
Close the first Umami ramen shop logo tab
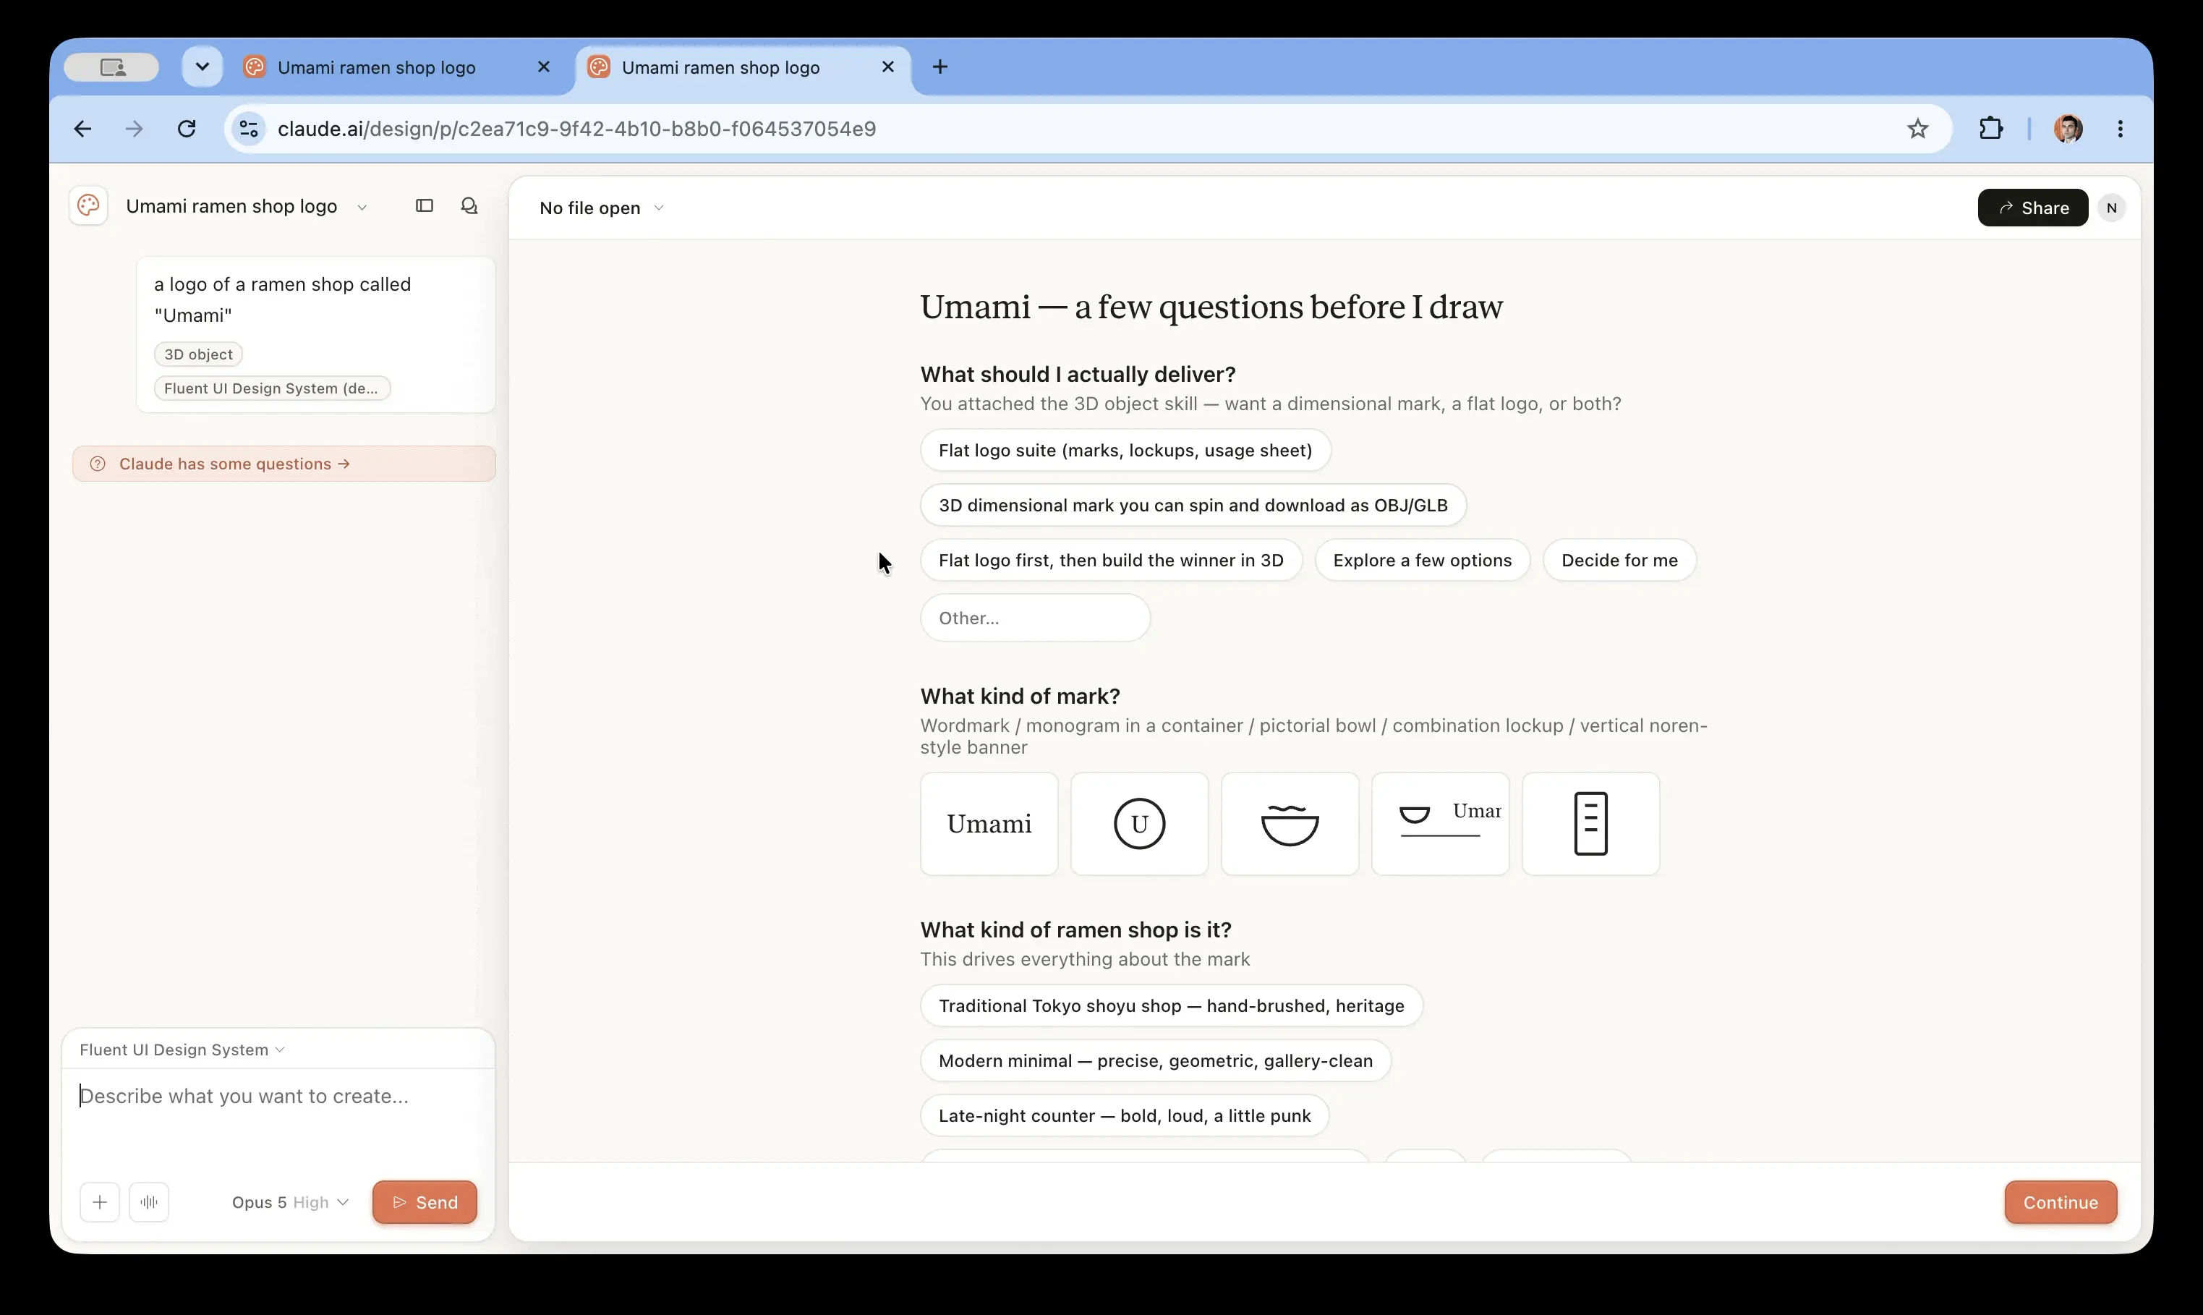[x=544, y=67]
